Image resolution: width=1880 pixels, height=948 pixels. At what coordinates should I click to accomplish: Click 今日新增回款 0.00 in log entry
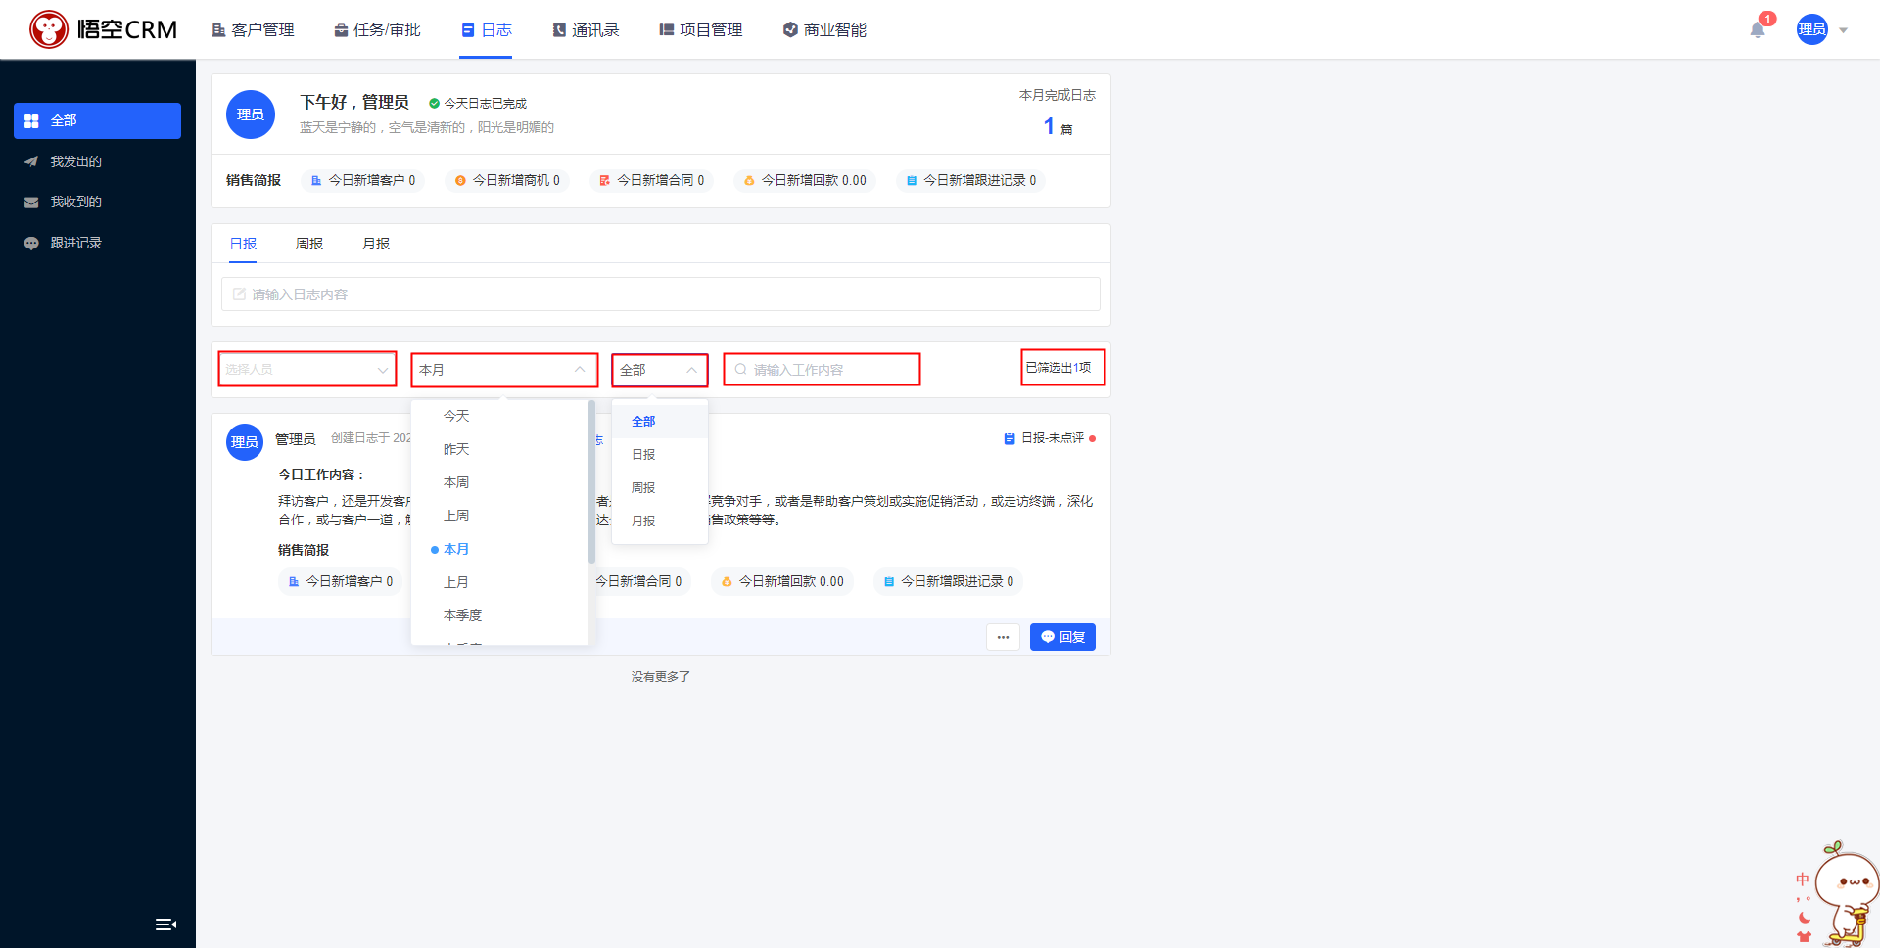pos(782,581)
